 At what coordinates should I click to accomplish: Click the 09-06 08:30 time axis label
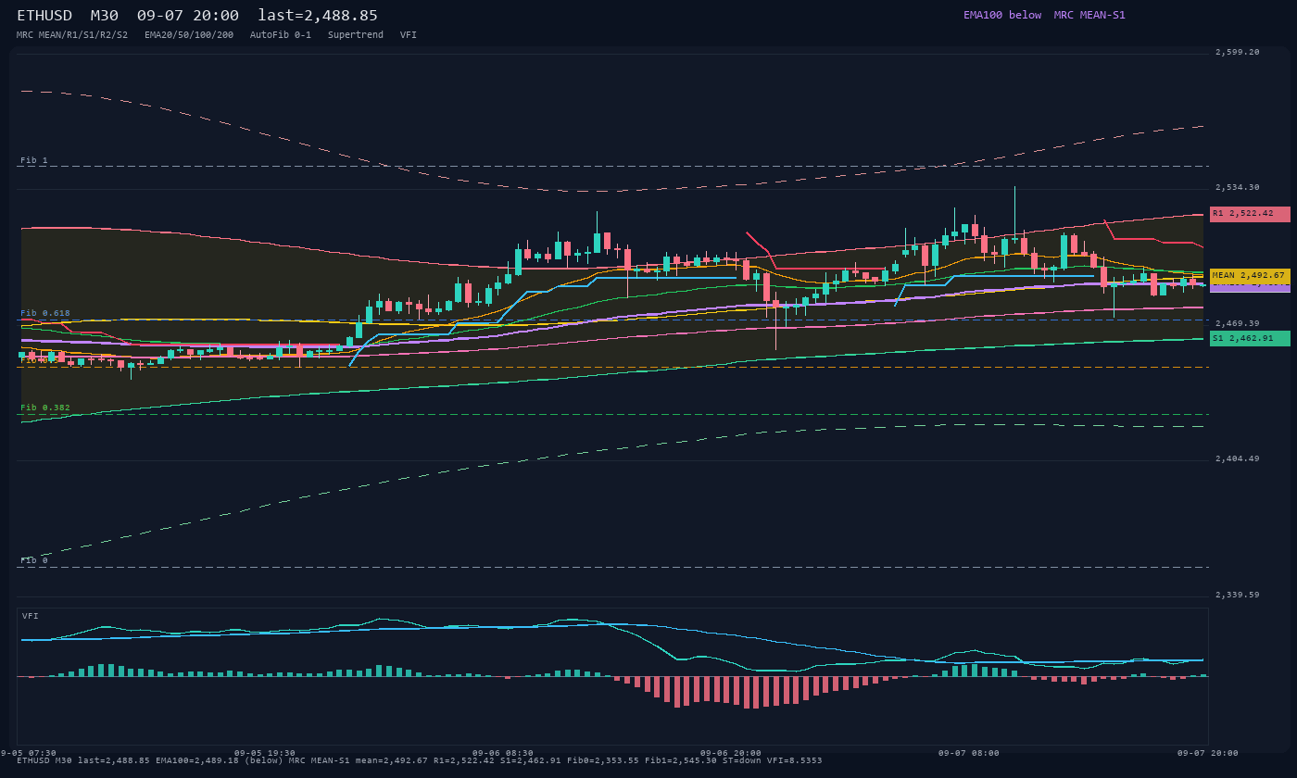tap(502, 753)
